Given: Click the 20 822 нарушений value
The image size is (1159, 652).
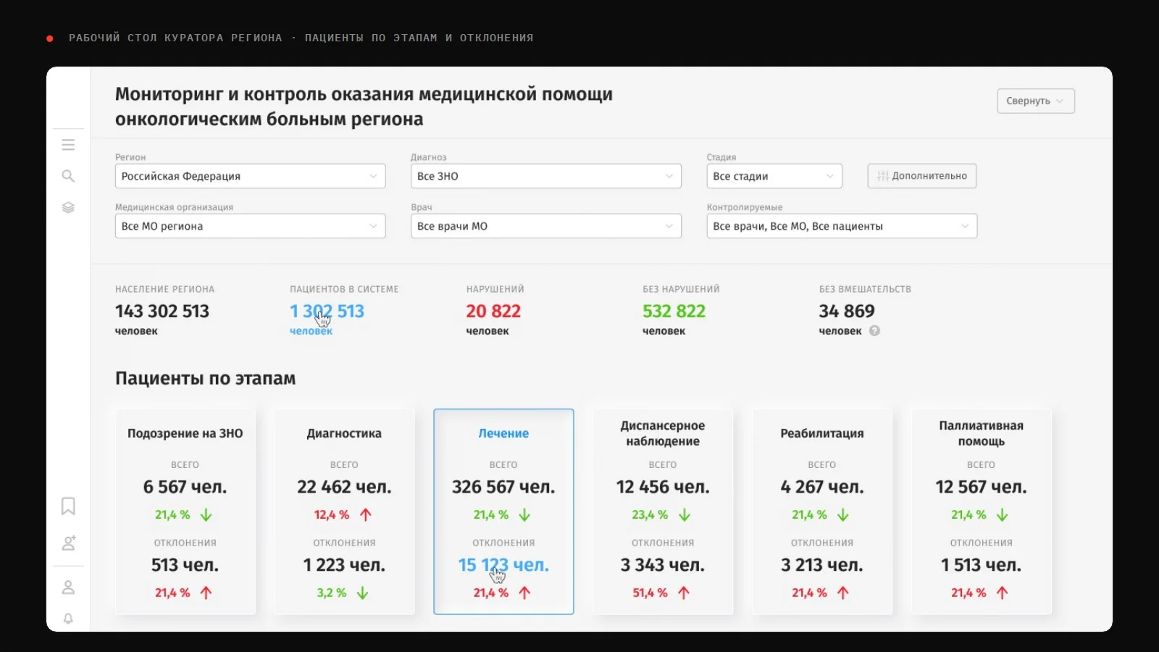Looking at the screenshot, I should (x=493, y=312).
